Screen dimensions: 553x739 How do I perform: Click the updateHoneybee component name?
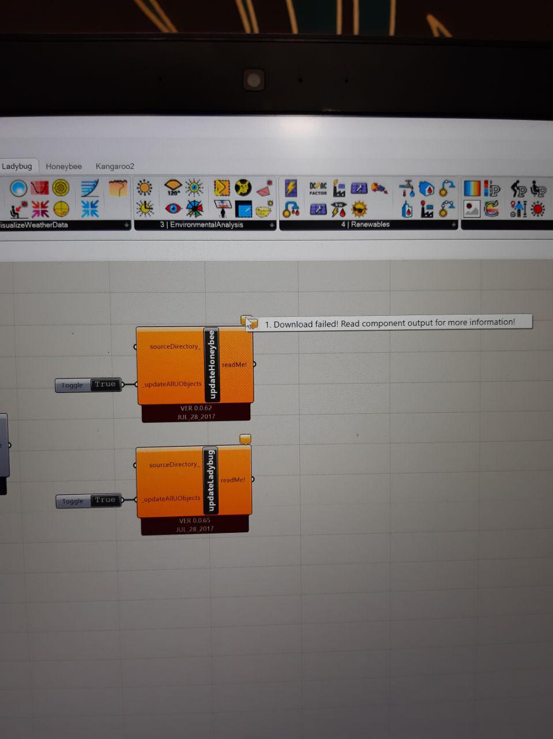point(212,364)
